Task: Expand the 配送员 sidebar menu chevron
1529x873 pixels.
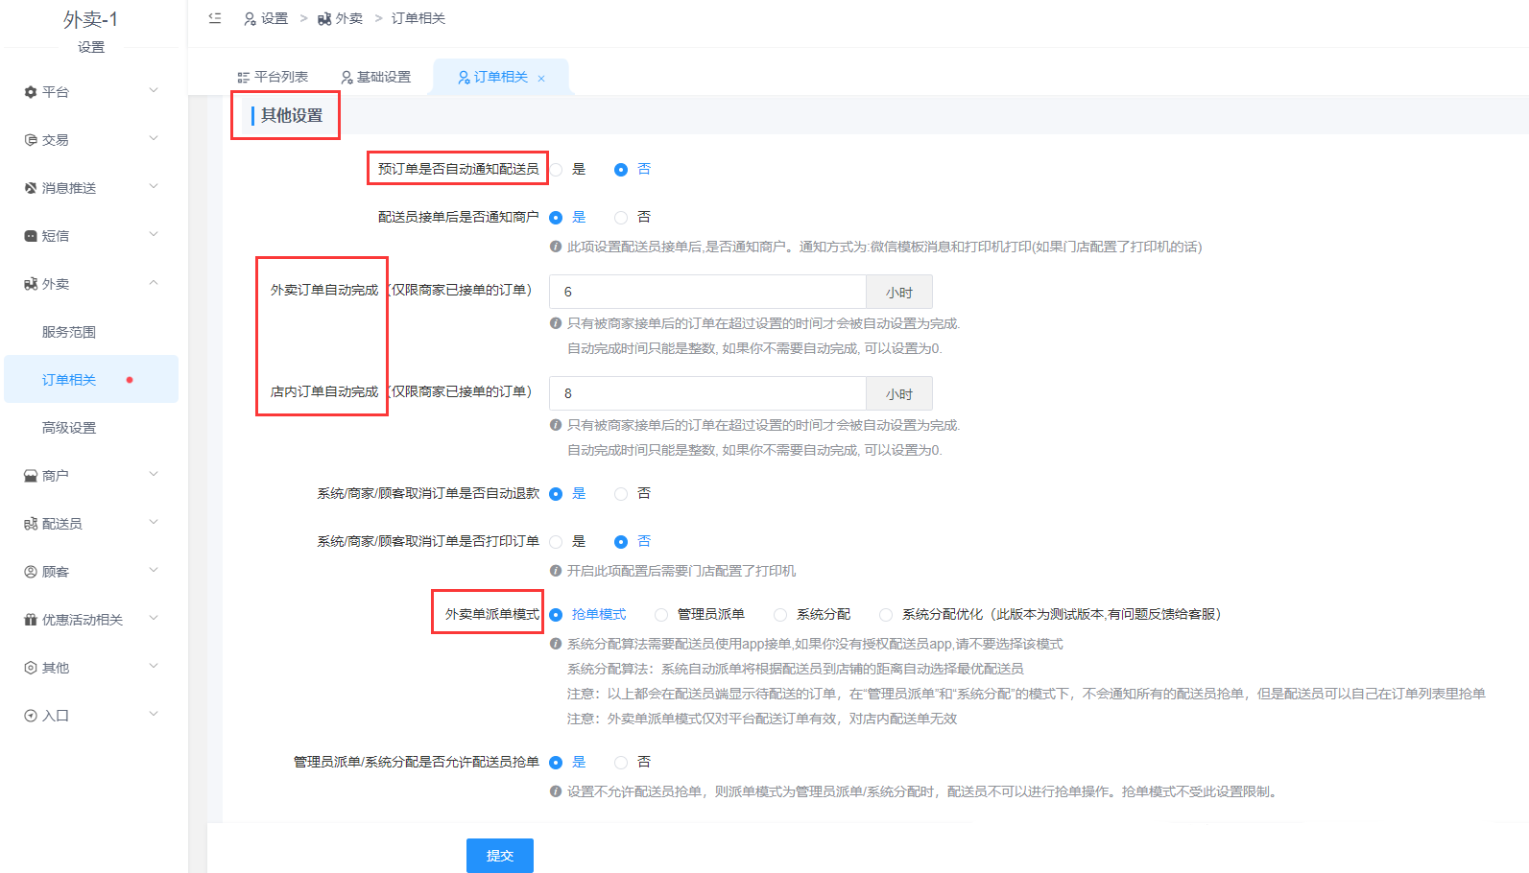Action: pos(154,522)
